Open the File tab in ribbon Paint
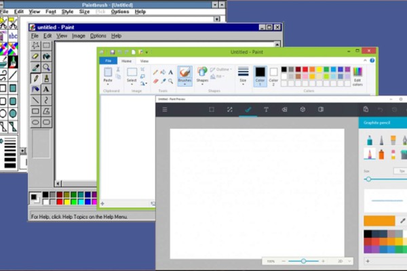407x271 pixels. [x=109, y=61]
